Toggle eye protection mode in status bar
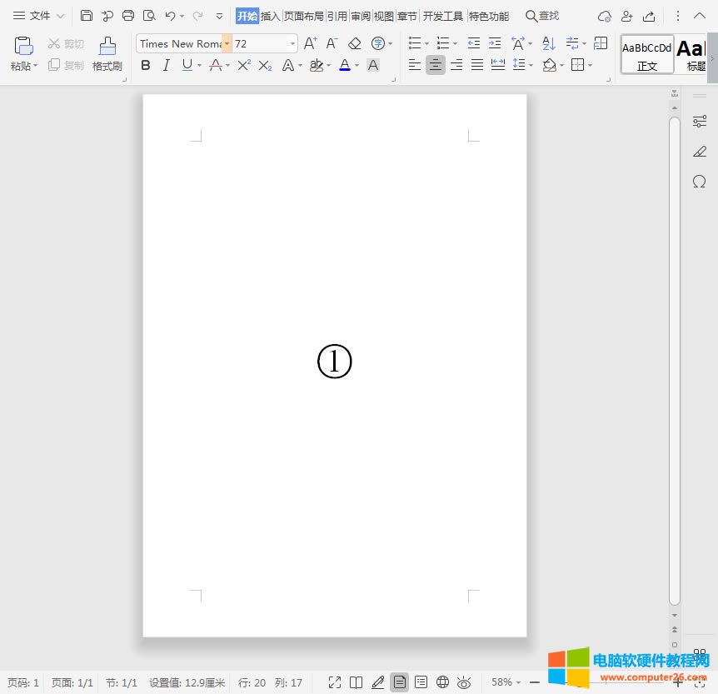Screen dimensions: 718x694 click(464, 682)
